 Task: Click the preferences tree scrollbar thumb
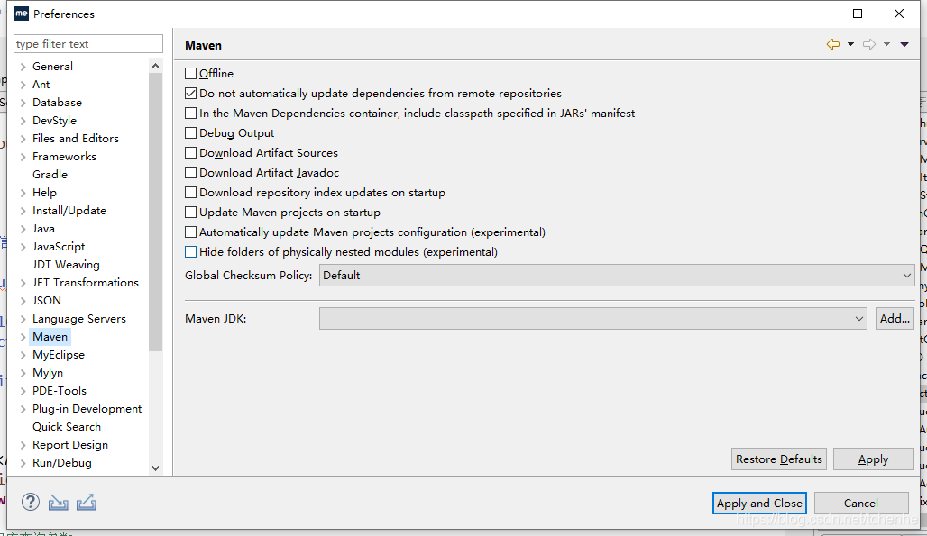(x=155, y=212)
